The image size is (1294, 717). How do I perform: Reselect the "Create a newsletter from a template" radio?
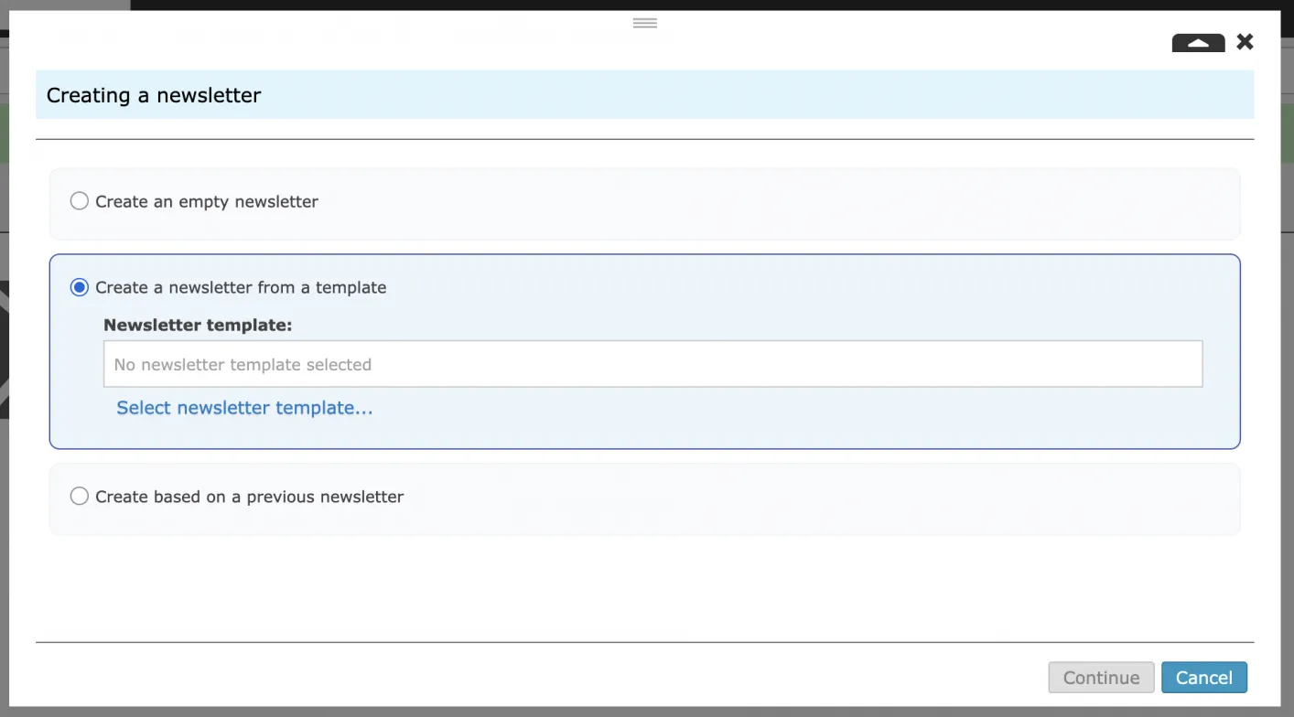click(79, 286)
